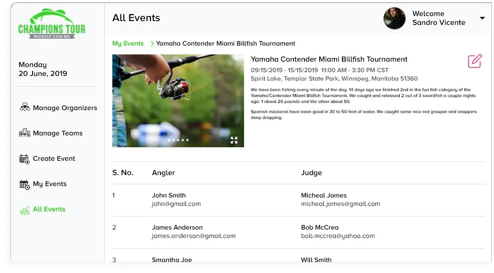Edit the tournament with the pencil icon
The height and width of the screenshot is (273, 494).
(475, 61)
